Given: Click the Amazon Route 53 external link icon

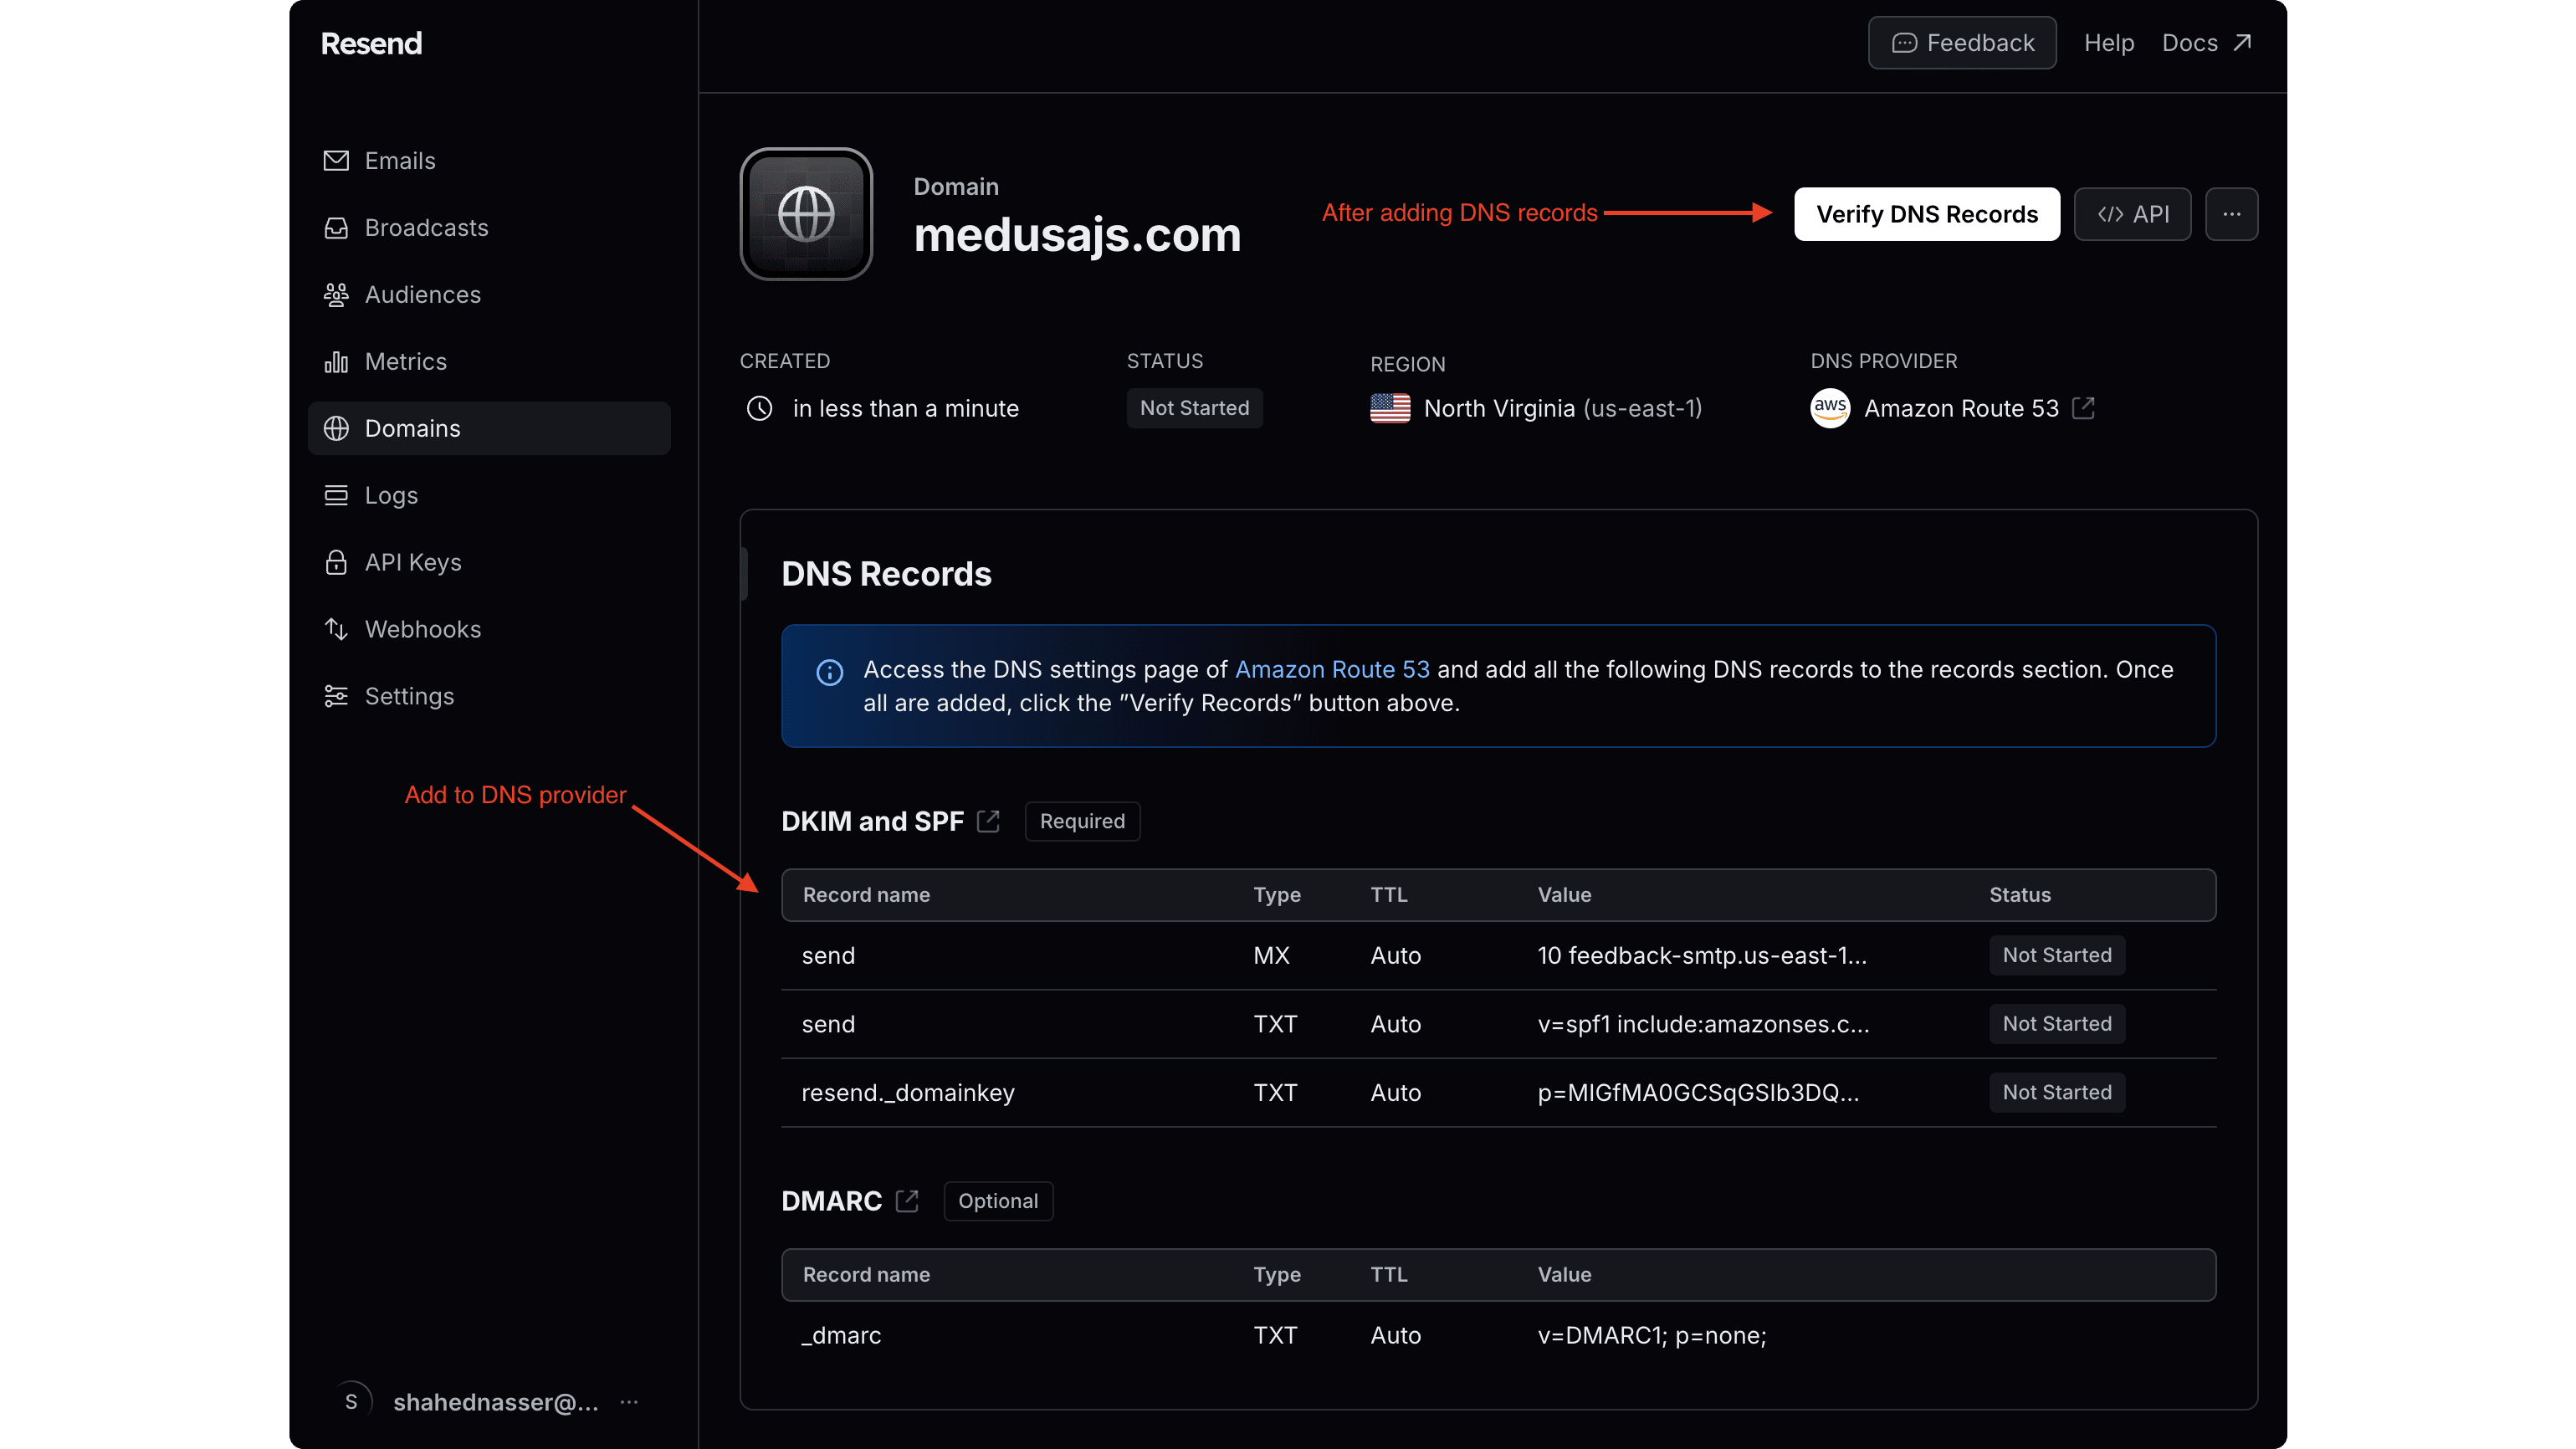Looking at the screenshot, I should tap(2084, 407).
